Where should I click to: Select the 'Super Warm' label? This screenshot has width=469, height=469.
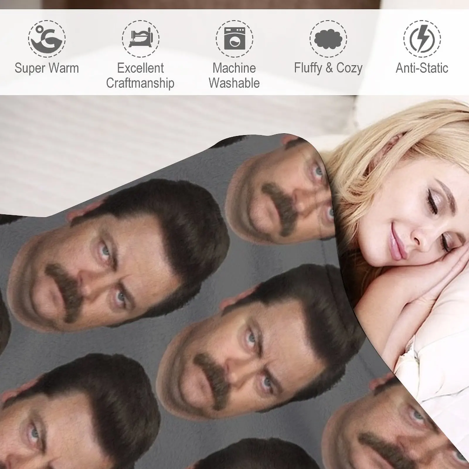pyautogui.click(x=47, y=68)
